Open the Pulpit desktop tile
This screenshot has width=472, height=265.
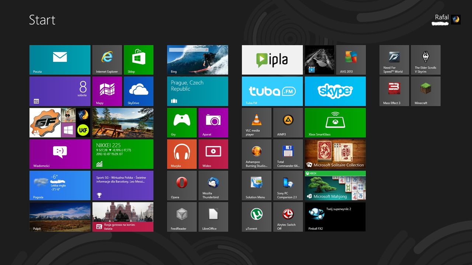[60, 217]
